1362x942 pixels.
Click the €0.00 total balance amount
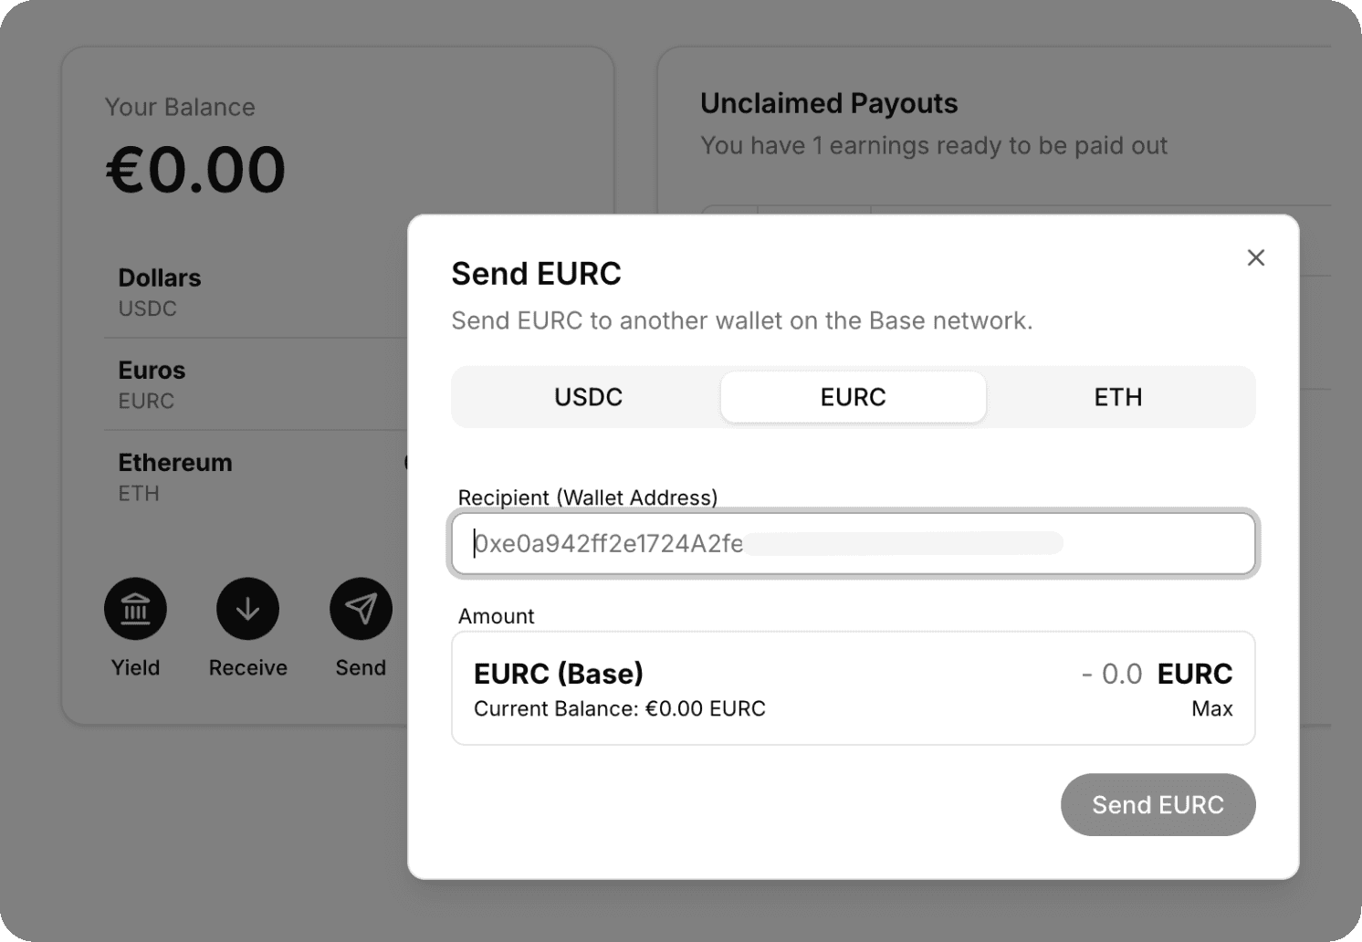pyautogui.click(x=195, y=171)
